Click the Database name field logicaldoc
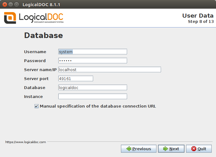This screenshot has height=157, width=216. tap(93, 87)
